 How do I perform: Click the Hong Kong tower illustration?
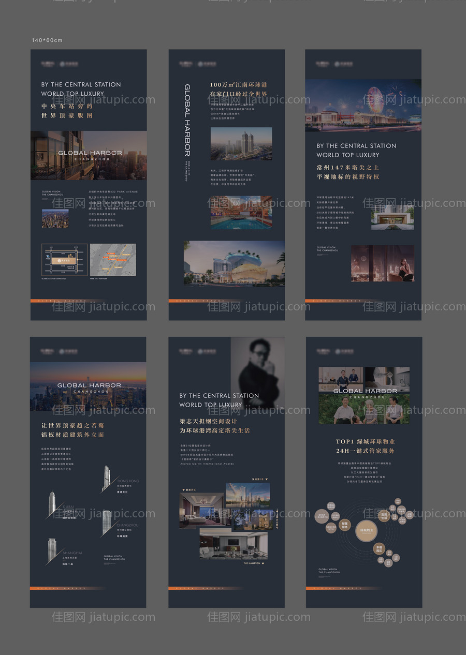point(106,478)
